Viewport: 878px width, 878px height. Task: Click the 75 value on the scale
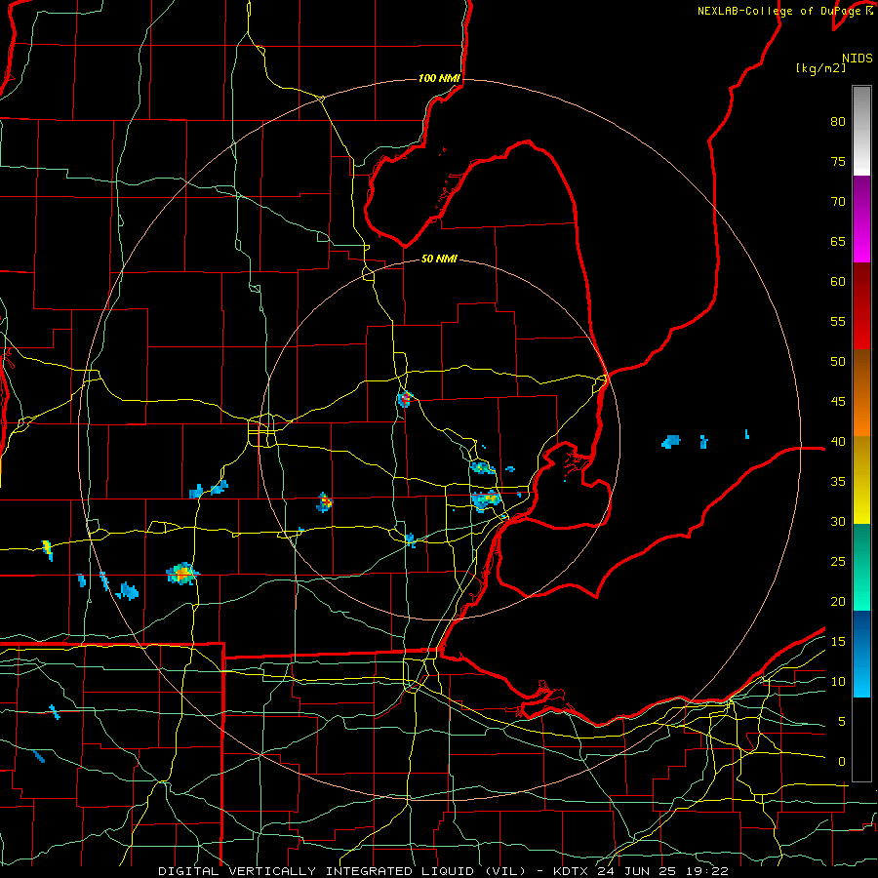838,161
